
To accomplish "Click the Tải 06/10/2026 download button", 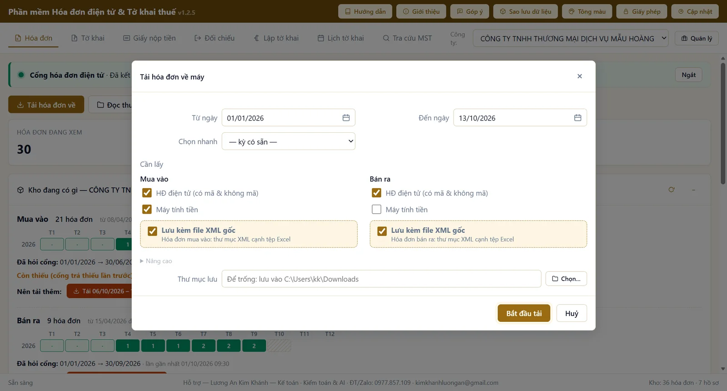I will click(x=100, y=291).
